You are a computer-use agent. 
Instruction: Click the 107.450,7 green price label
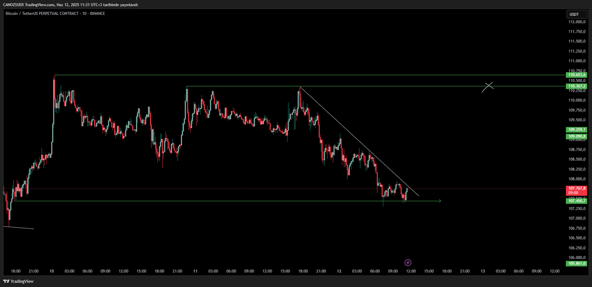[x=577, y=201]
